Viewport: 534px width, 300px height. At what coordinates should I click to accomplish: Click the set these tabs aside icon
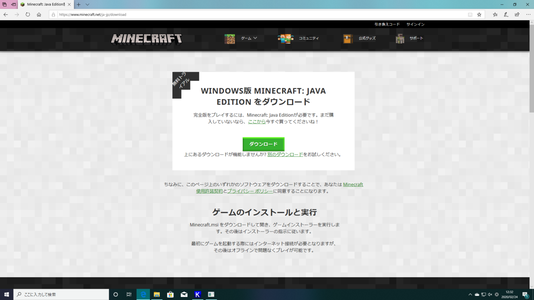pyautogui.click(x=13, y=4)
